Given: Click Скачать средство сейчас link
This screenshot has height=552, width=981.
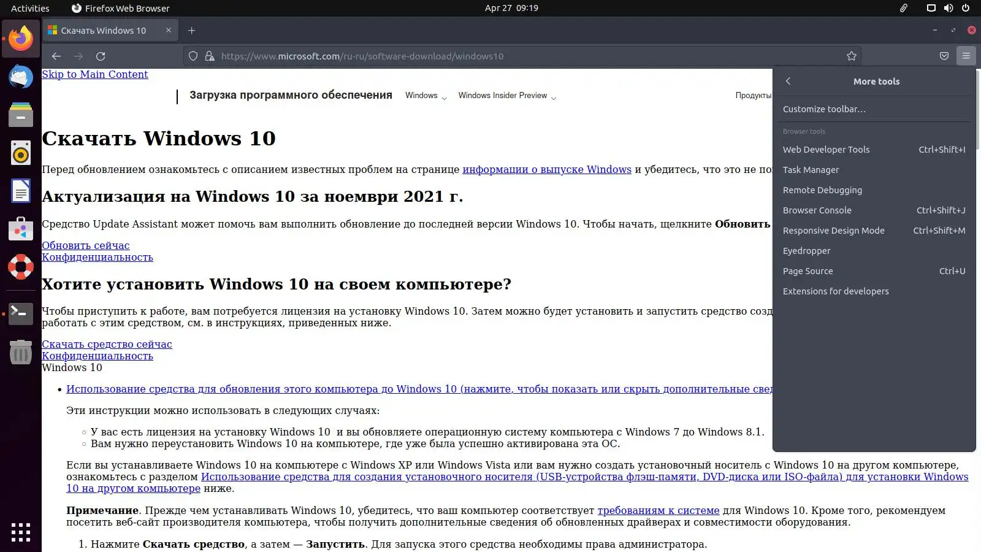Looking at the screenshot, I should pyautogui.click(x=107, y=344).
